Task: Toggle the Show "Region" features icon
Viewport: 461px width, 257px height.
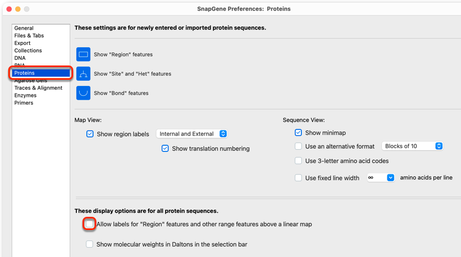Action: pos(83,54)
